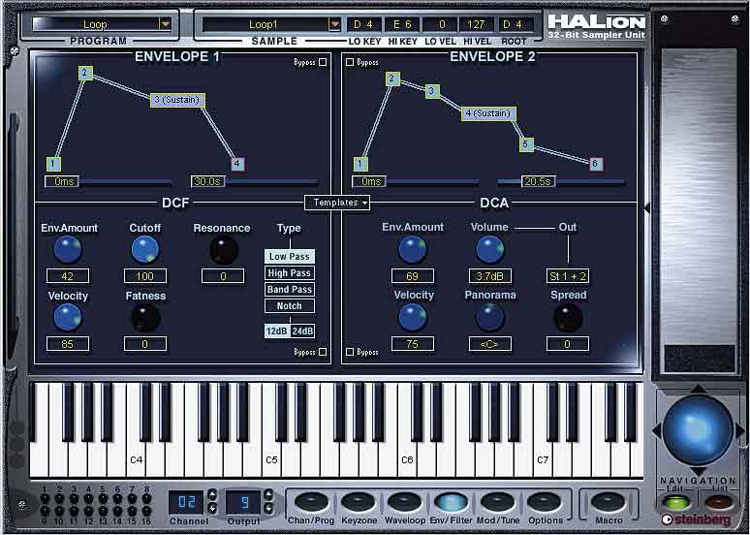Switch navigation to Edit mode
Viewport: 750px width, 535px height.
[x=676, y=502]
